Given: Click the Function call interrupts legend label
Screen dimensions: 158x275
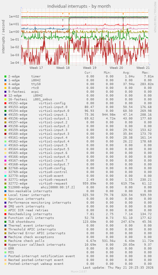Looking at the screenshot, I should click(x=31, y=218).
